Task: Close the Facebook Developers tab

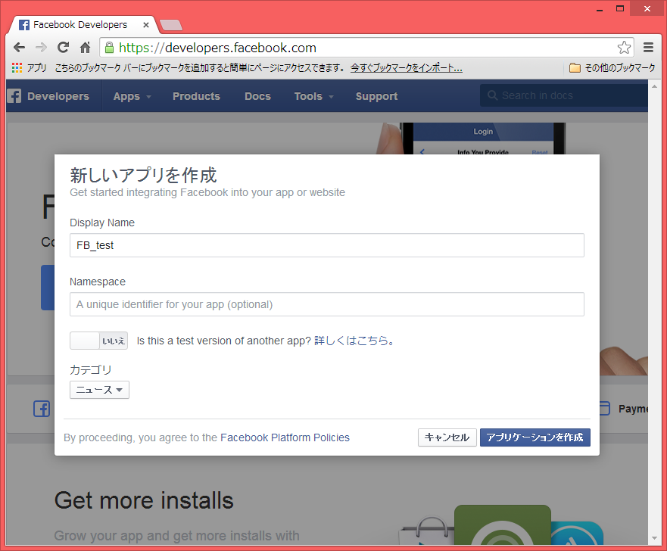Action: [146, 25]
